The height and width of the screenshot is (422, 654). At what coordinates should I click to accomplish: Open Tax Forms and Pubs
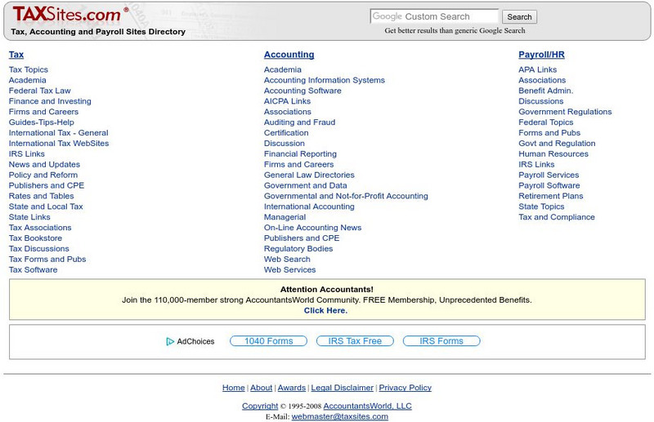tap(47, 259)
